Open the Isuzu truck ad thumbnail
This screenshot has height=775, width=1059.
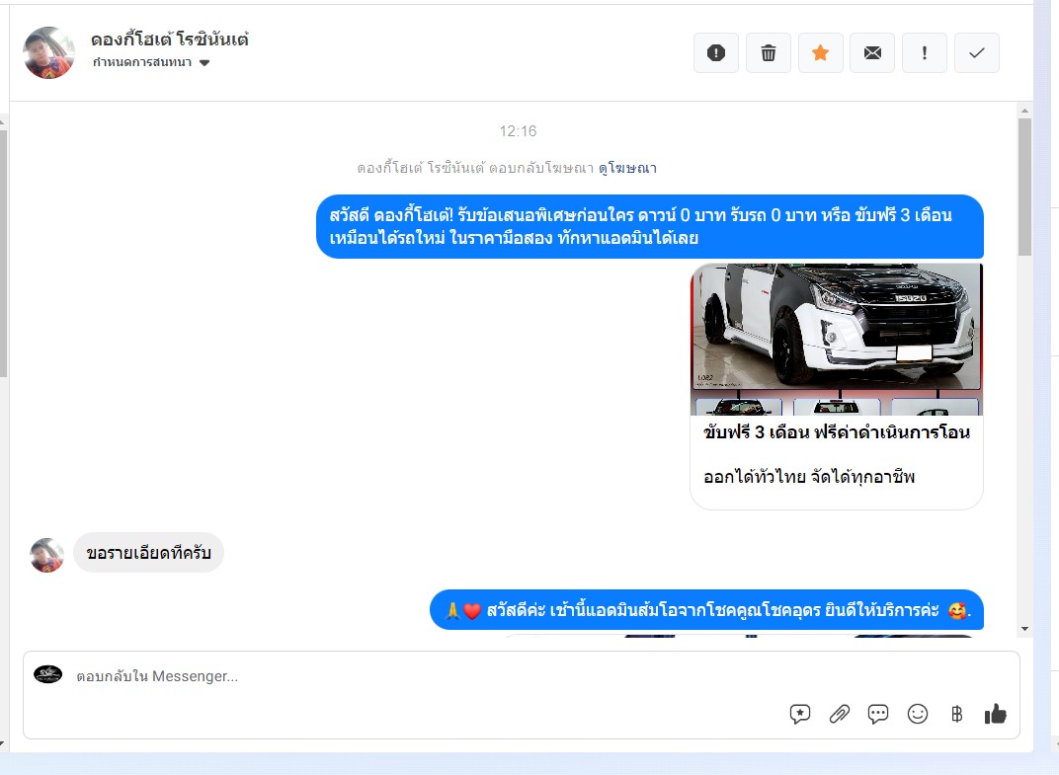pos(837,339)
